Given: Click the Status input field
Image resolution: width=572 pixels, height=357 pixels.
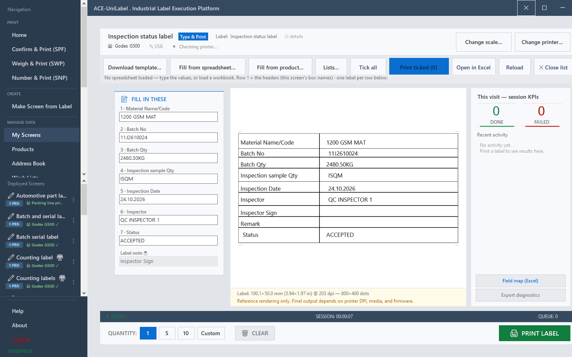Looking at the screenshot, I should pos(168,240).
